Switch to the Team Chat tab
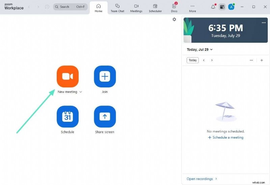270x185 pixels. 117,8
